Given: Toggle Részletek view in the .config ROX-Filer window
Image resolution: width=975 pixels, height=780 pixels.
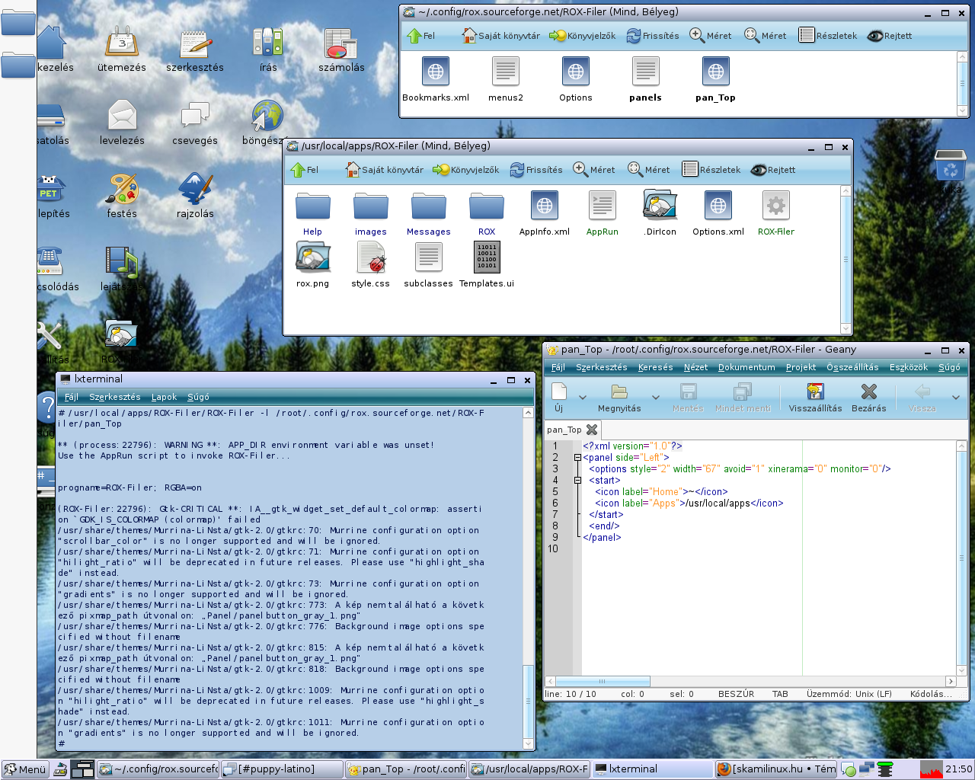Looking at the screenshot, I should tap(828, 36).
